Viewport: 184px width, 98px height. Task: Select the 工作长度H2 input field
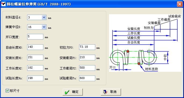tap(35, 68)
